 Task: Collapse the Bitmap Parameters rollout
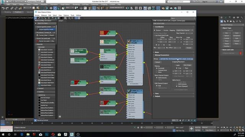[x=174, y=55]
